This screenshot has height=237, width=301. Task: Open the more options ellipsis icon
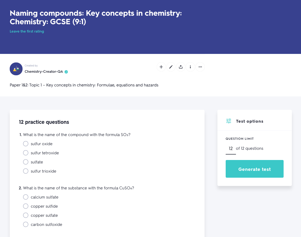click(200, 67)
